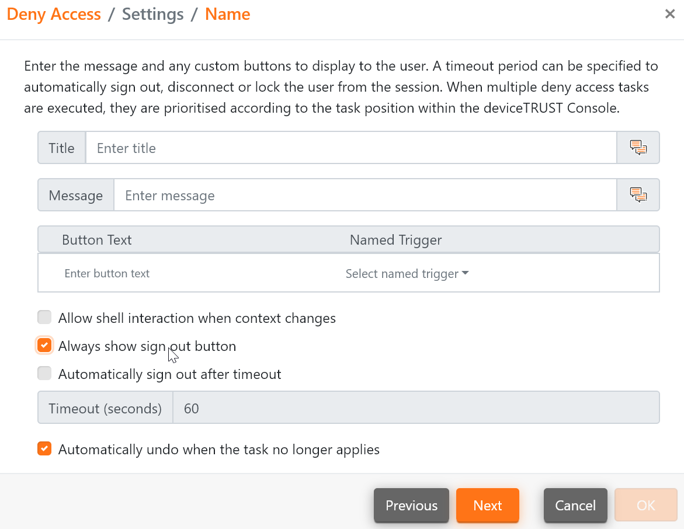The height and width of the screenshot is (529, 684).
Task: Click into the Enter message field
Action: click(364, 196)
